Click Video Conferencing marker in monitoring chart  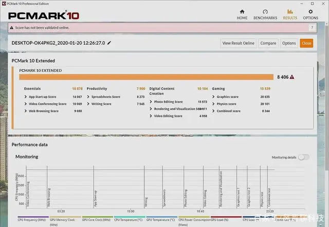[x=28, y=194]
